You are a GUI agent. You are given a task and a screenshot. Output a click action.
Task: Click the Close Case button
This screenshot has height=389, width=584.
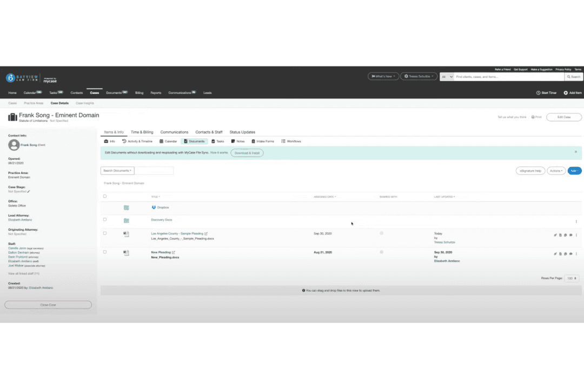tap(48, 305)
